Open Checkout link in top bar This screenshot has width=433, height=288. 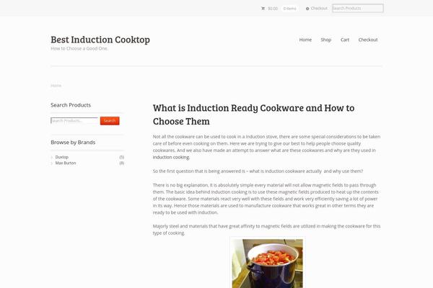(319, 8)
